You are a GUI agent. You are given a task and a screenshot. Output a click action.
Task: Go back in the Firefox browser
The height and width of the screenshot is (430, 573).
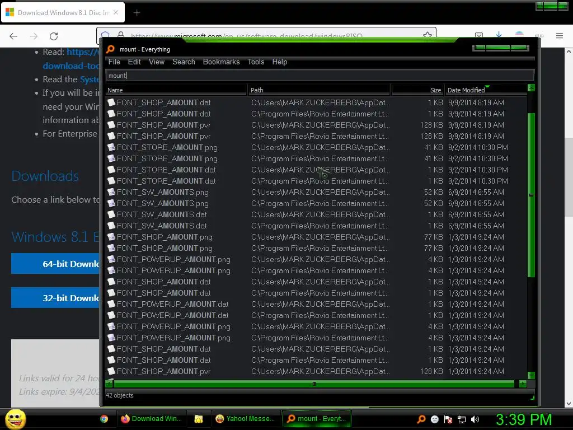13,36
